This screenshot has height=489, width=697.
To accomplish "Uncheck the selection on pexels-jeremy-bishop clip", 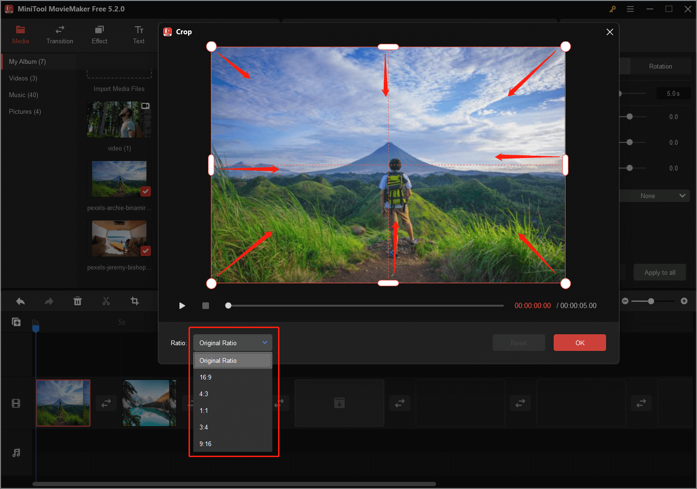I will pyautogui.click(x=146, y=251).
